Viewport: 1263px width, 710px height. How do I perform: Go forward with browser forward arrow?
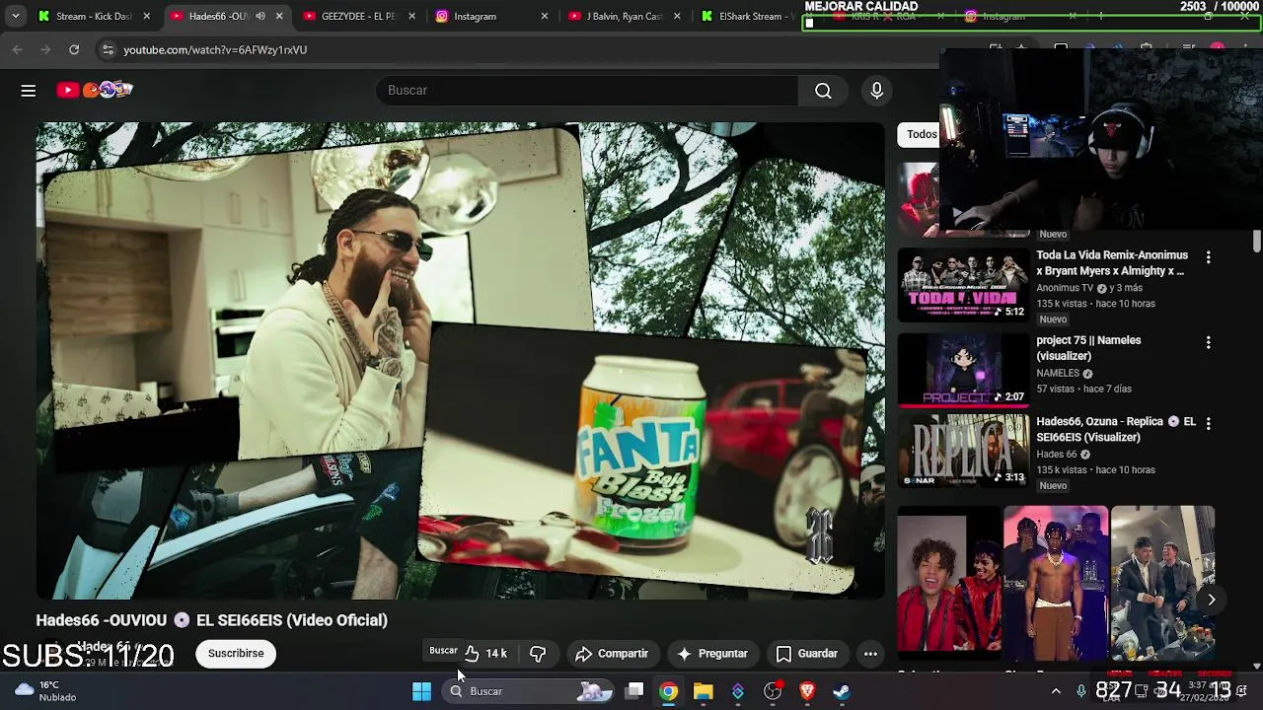45,49
